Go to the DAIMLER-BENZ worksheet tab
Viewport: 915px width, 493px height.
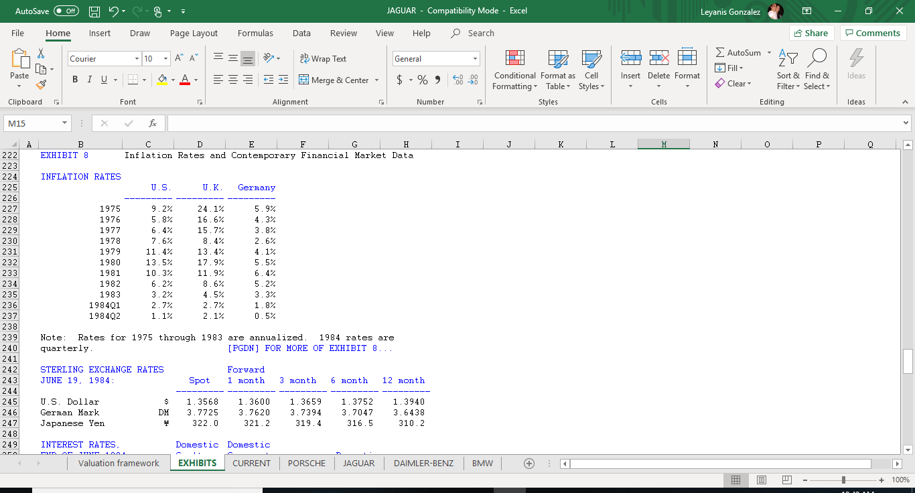423,463
